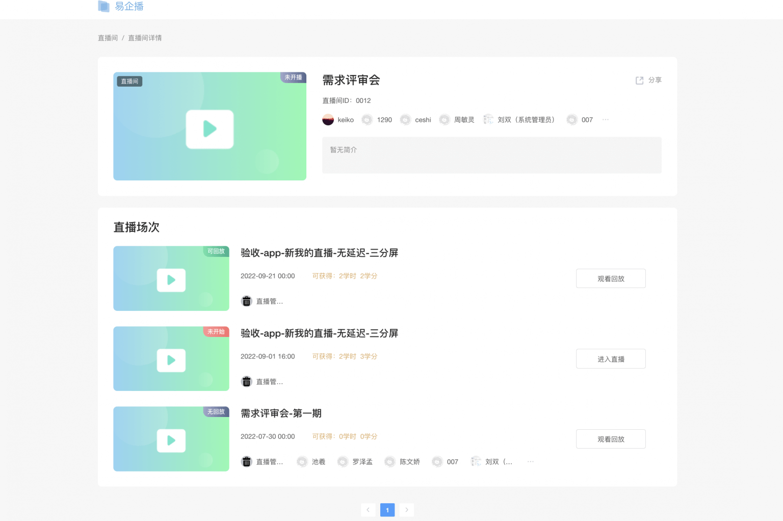Click 直播间详情 breadcrumb

pyautogui.click(x=145, y=38)
